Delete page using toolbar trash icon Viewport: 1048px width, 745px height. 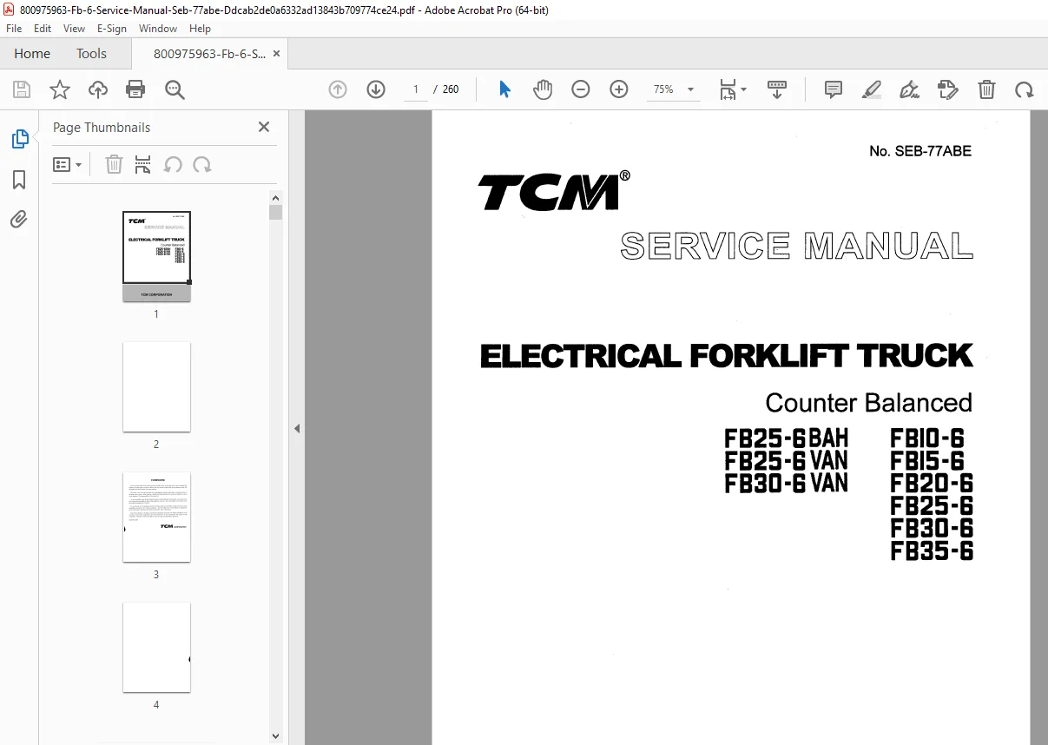pos(986,89)
